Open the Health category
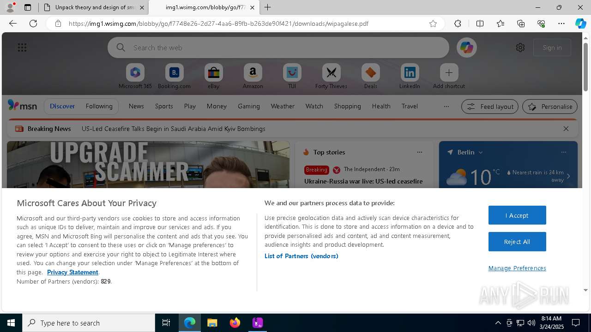This screenshot has height=332, width=591. 381,106
